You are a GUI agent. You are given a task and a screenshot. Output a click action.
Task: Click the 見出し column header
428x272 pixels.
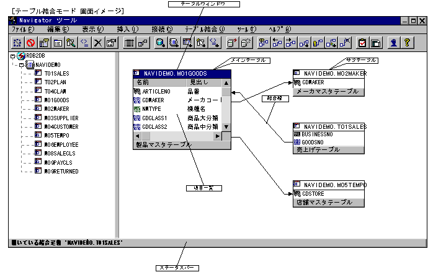point(198,82)
